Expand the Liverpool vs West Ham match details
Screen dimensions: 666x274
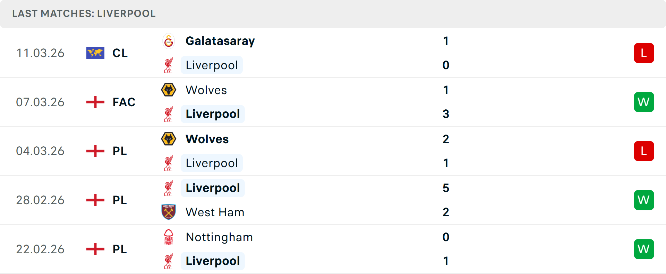pyautogui.click(x=333, y=200)
